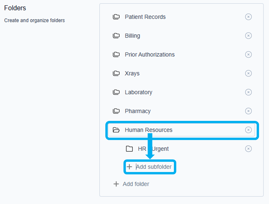Expand the Patient Records folder icon

116,17
